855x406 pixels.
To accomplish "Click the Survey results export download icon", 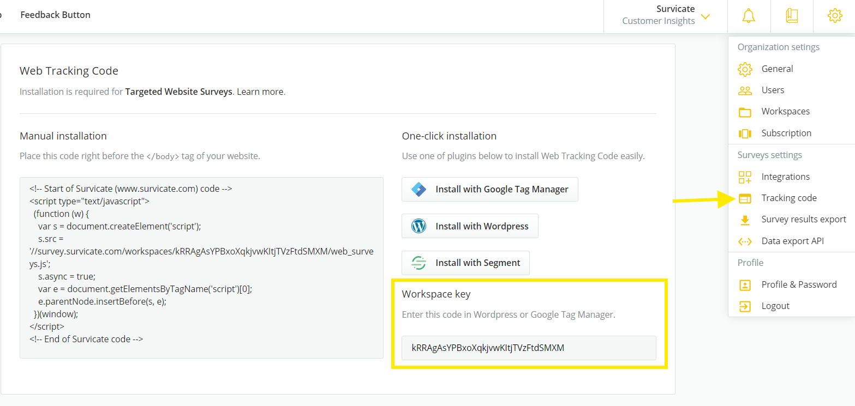I will coord(745,220).
